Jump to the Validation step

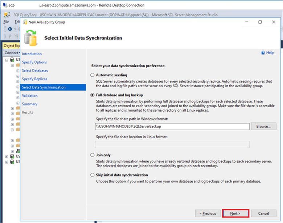[x=30, y=96]
